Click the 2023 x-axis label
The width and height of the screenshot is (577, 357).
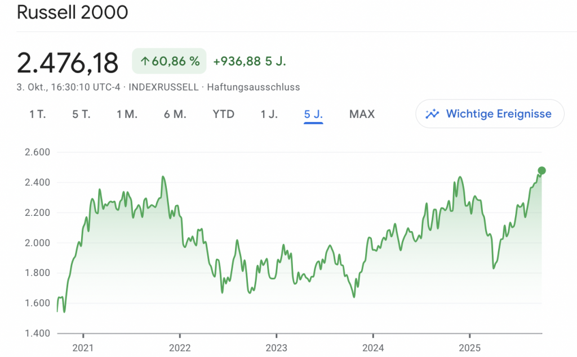(x=276, y=347)
